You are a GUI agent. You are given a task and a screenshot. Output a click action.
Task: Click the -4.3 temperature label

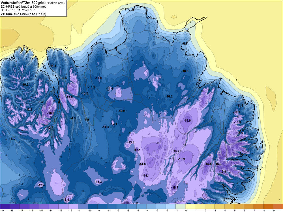pos(73,118)
